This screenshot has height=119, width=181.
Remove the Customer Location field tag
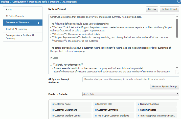click(139, 104)
